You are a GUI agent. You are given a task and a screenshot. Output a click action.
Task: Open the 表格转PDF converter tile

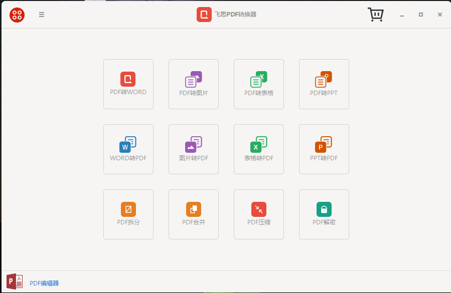[259, 149]
